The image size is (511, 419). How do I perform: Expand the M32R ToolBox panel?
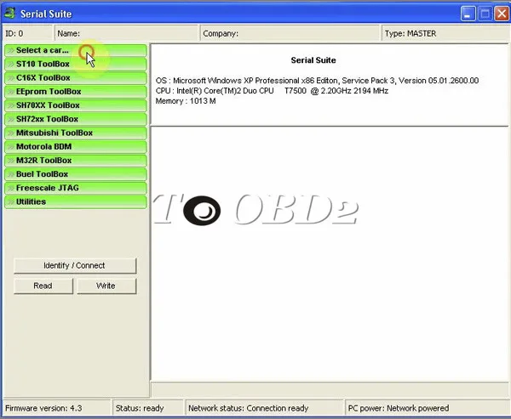(x=76, y=161)
